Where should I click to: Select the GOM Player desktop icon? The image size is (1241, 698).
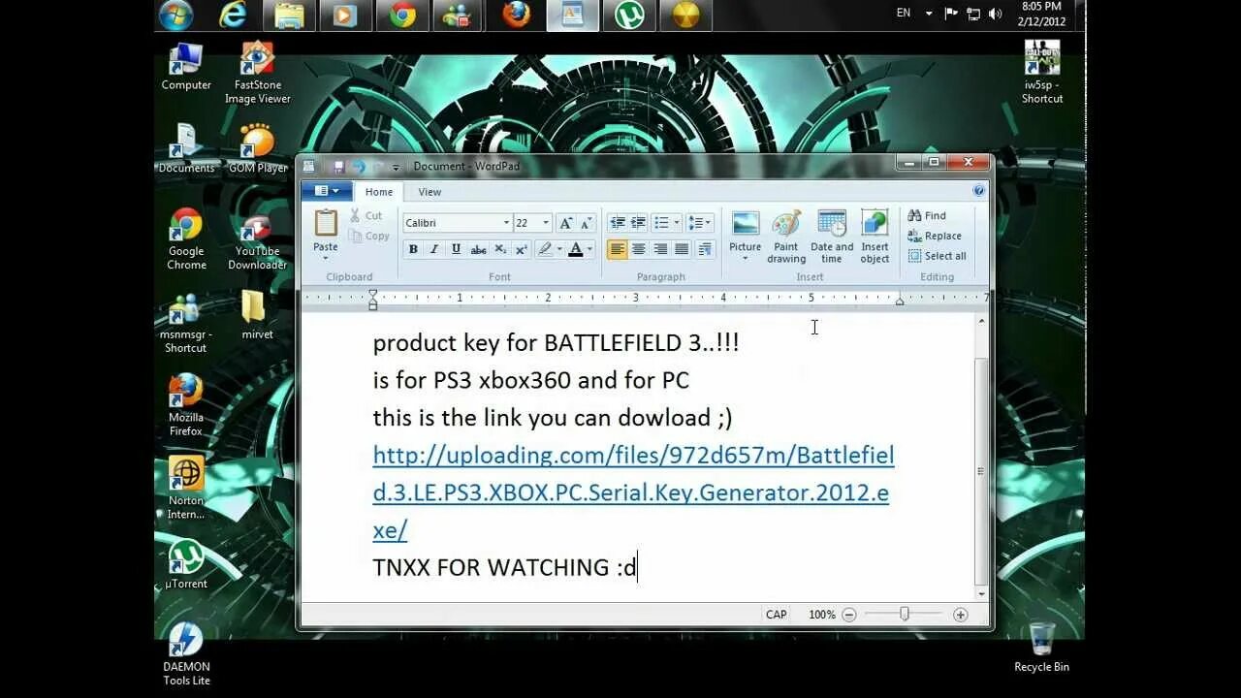[x=257, y=148]
